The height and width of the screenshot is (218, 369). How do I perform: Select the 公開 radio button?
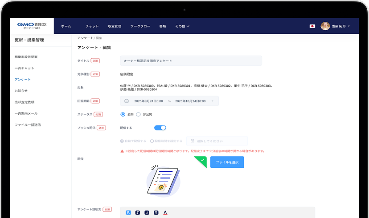click(123, 114)
